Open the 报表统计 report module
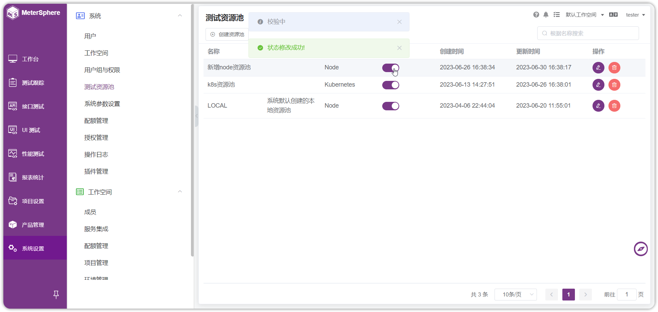Screen dimensions: 658x312 35,177
